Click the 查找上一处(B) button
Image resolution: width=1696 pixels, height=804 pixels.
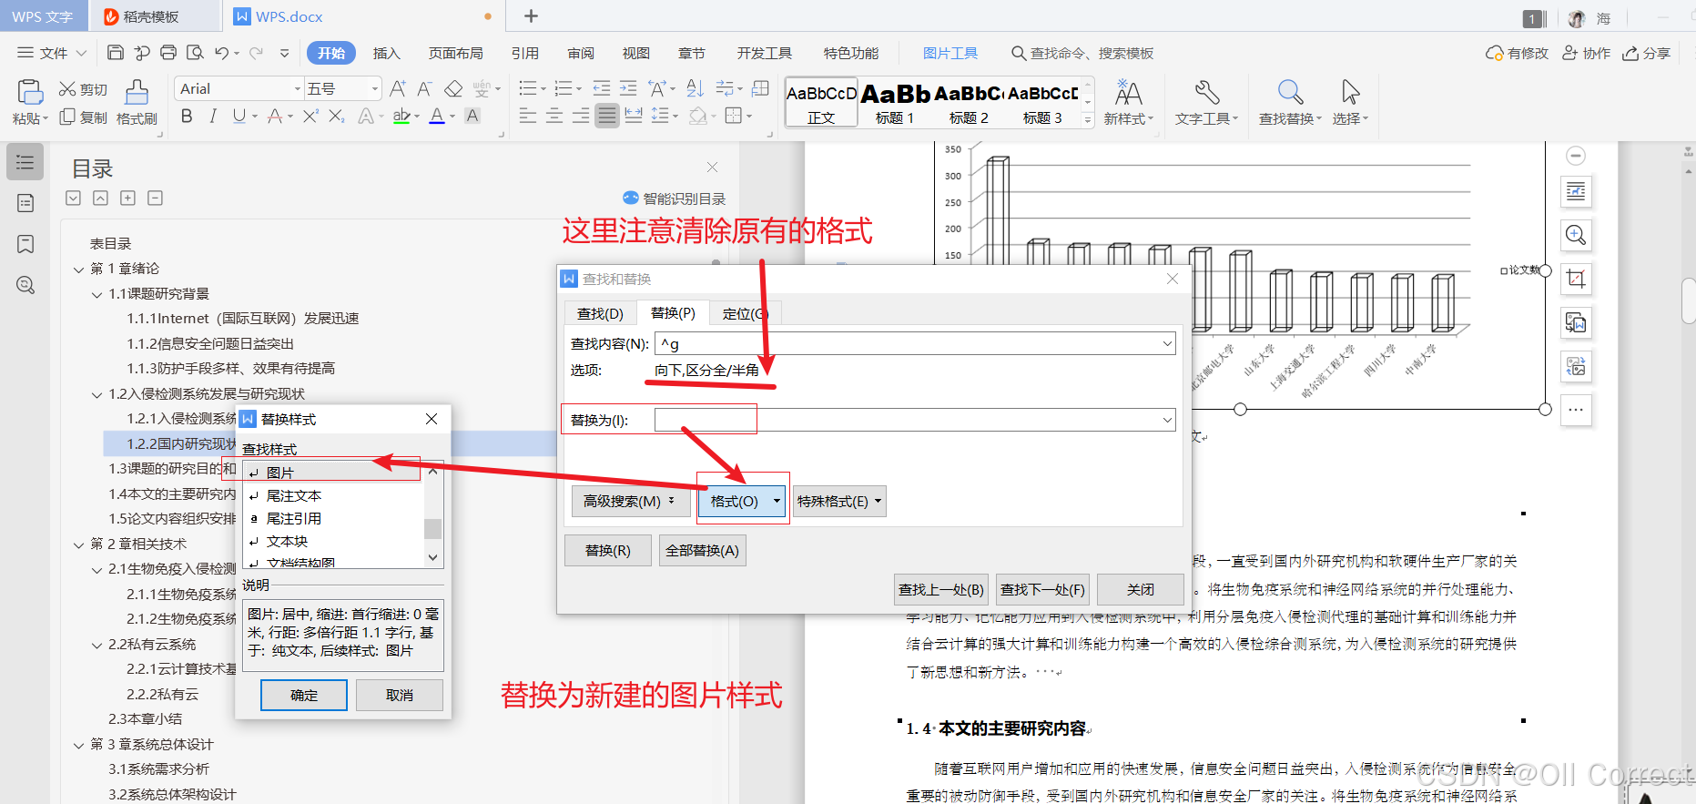click(x=941, y=589)
